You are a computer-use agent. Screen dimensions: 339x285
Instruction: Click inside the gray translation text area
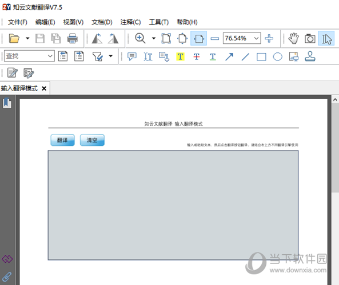173,205
